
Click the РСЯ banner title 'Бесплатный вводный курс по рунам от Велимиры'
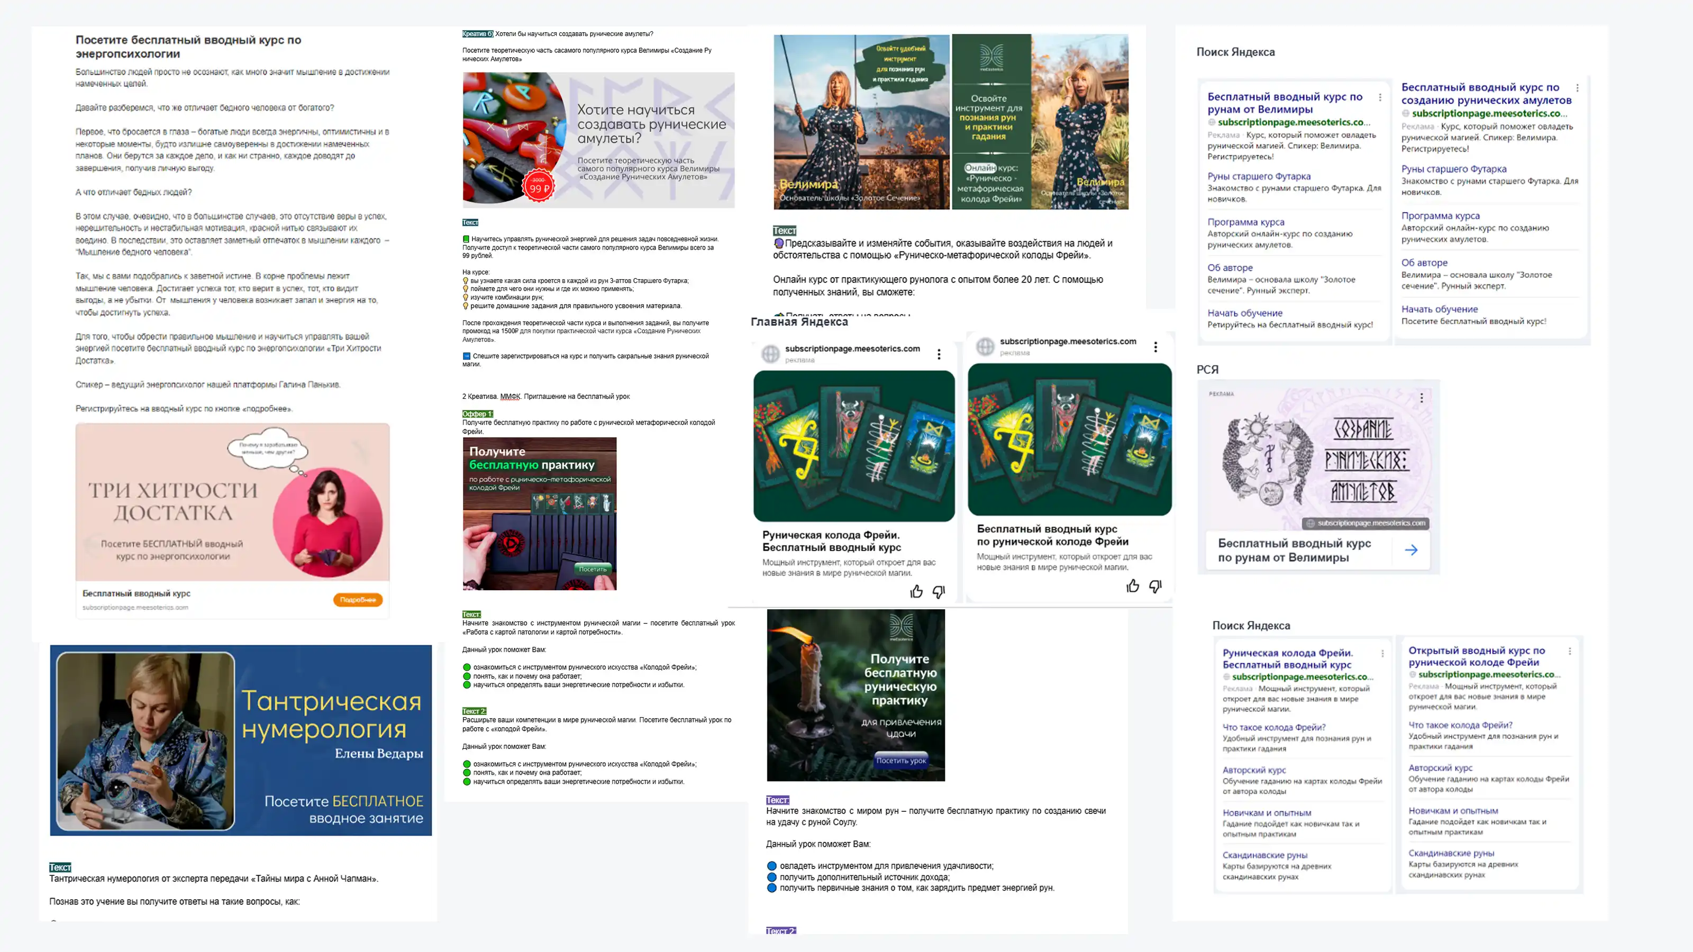tap(1294, 551)
